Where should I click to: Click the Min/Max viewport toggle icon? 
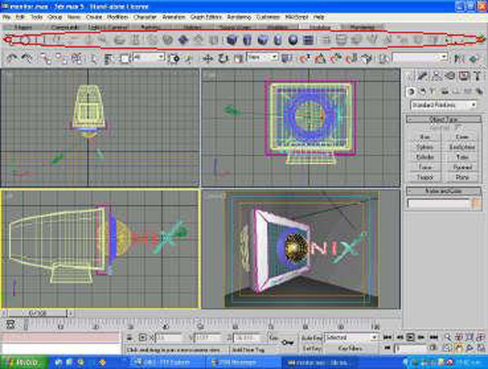pyautogui.click(x=480, y=348)
